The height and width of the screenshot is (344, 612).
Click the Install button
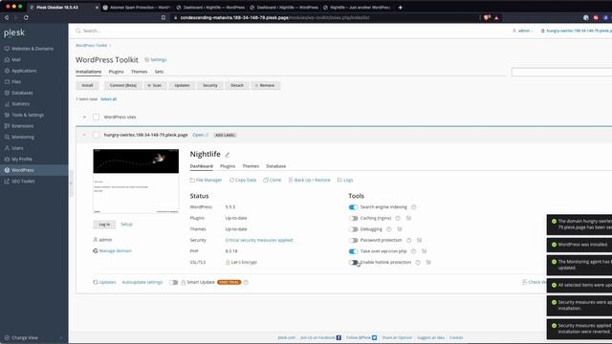(x=87, y=85)
